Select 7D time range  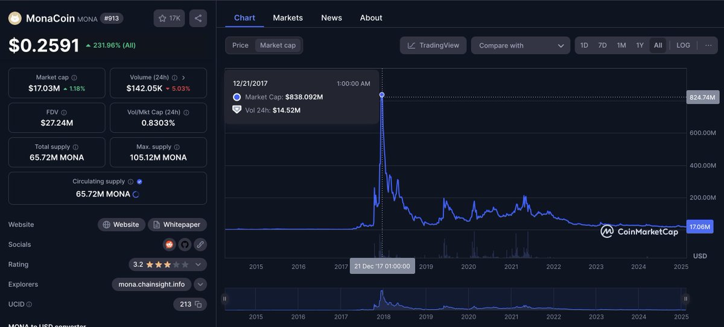point(602,45)
